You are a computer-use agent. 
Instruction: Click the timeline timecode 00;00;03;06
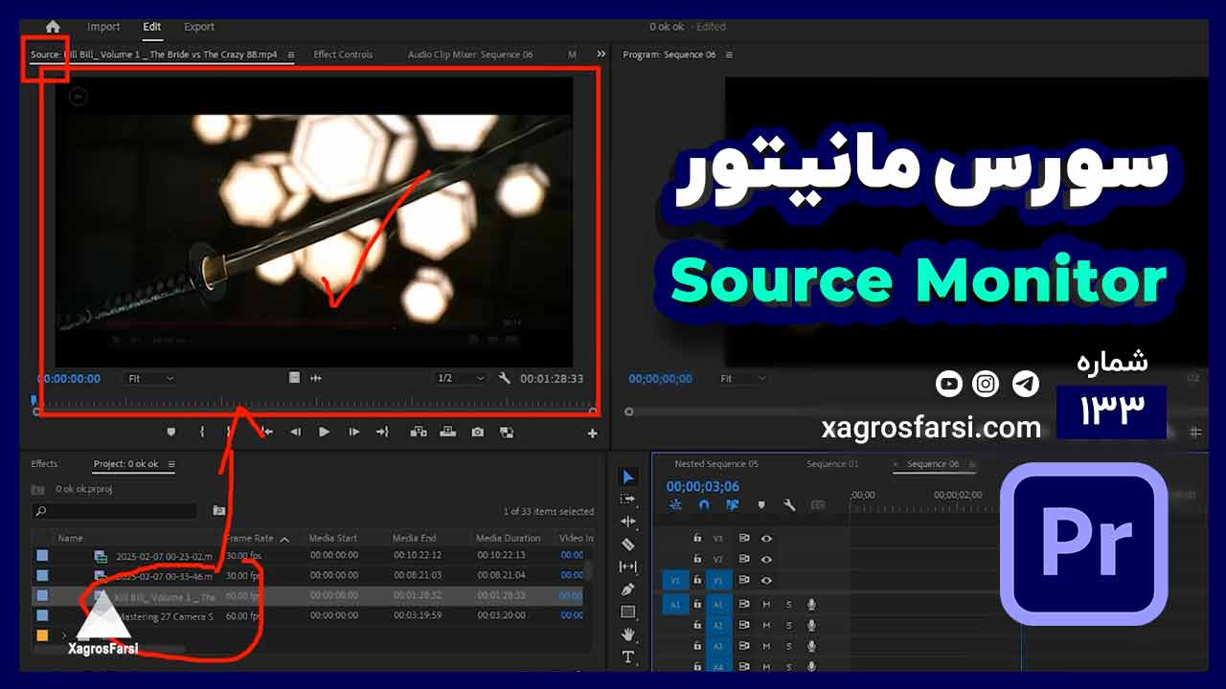(x=703, y=486)
